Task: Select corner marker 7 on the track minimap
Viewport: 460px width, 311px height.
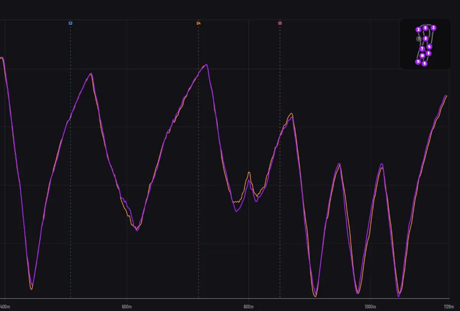Action: point(422,49)
